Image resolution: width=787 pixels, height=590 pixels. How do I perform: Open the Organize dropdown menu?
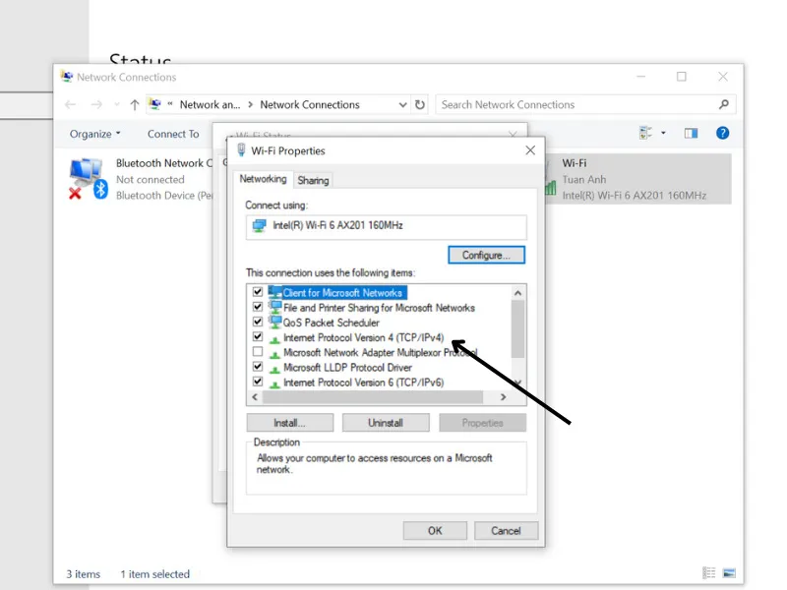(x=94, y=134)
